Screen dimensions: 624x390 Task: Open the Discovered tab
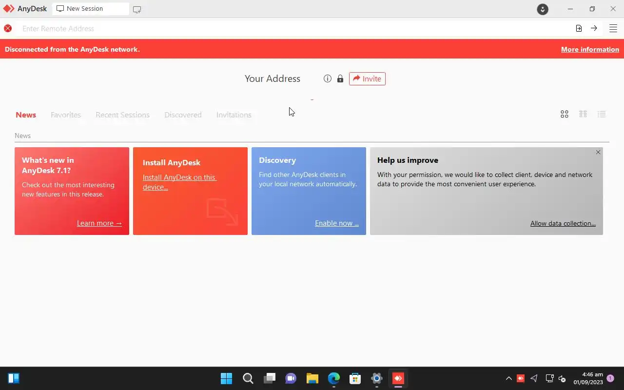pos(183,115)
